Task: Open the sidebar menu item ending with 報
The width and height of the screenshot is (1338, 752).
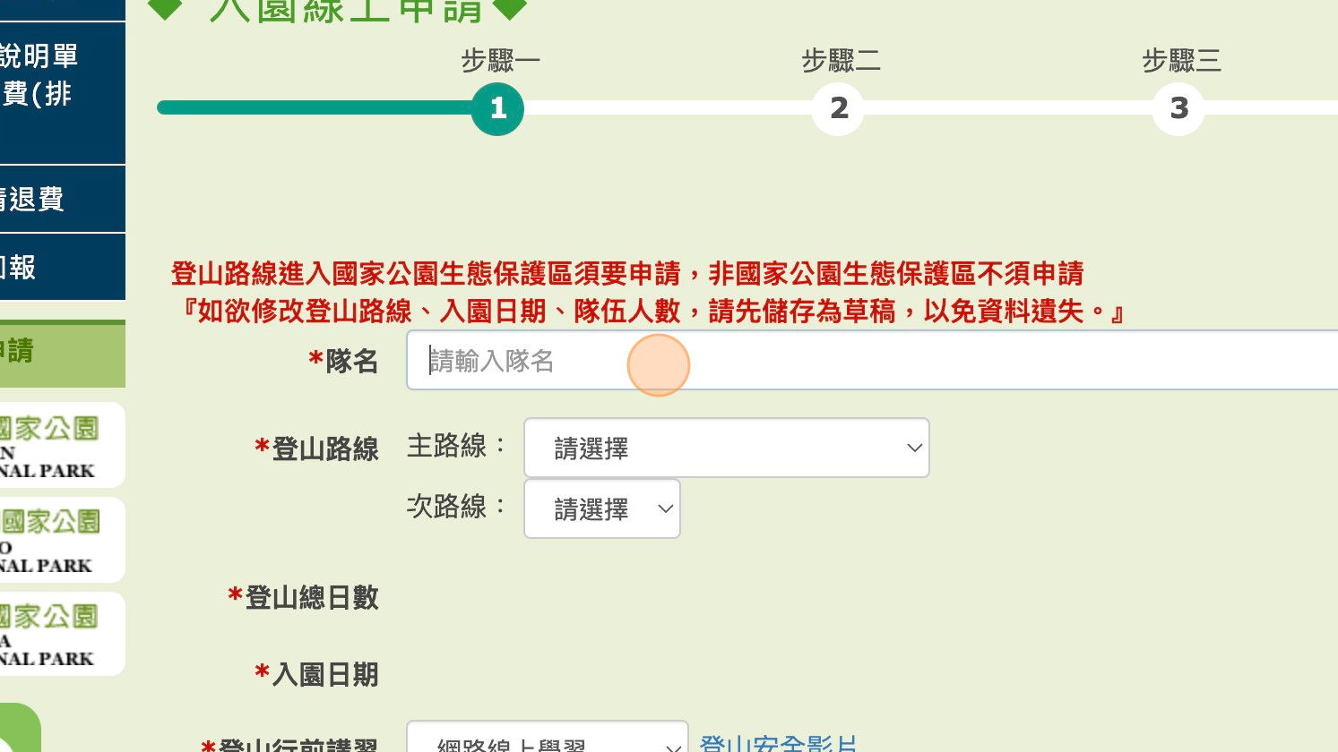Action: (x=62, y=267)
